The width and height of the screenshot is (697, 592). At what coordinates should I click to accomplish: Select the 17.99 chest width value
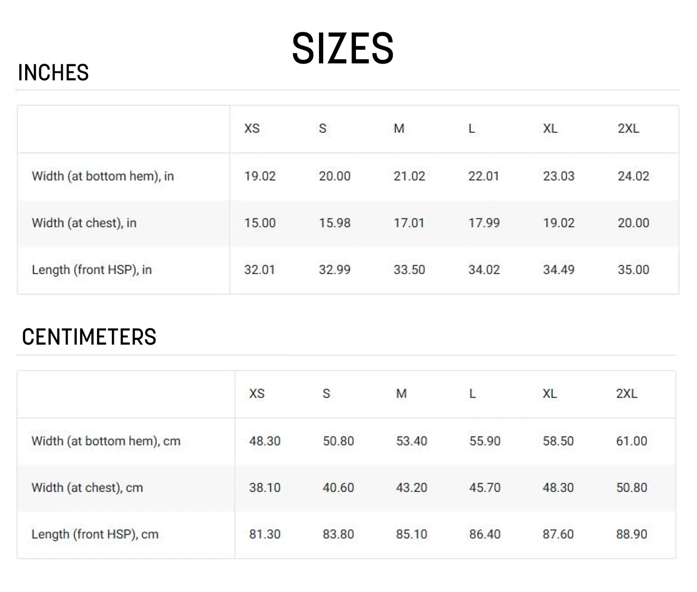coord(484,223)
